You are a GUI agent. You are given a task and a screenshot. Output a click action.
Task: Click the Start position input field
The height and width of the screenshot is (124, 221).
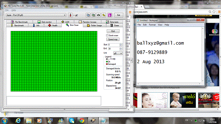(x=114, y=45)
